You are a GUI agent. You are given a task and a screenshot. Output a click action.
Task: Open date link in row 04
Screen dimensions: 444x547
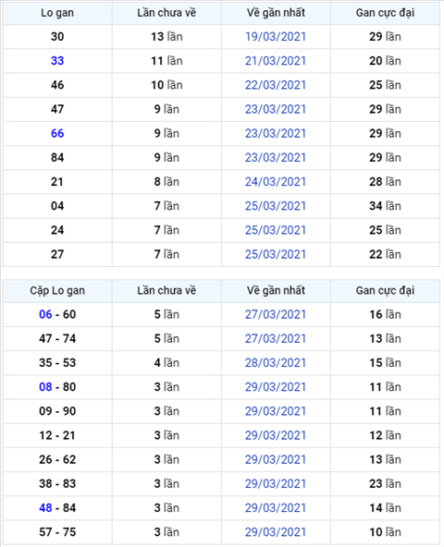[276, 206]
